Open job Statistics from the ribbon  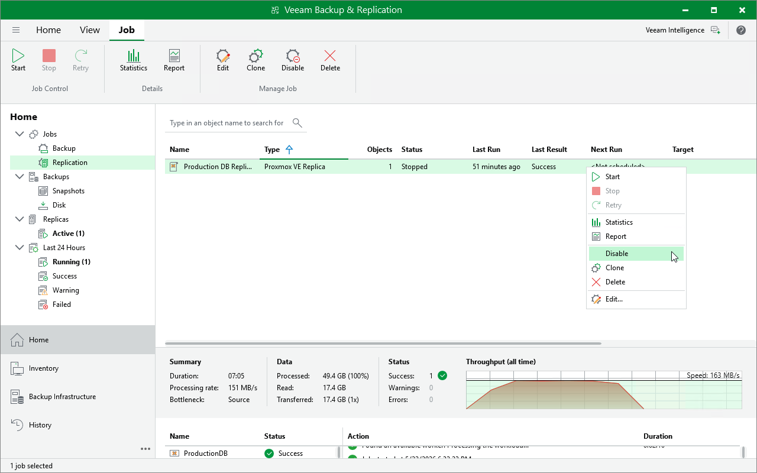click(134, 60)
